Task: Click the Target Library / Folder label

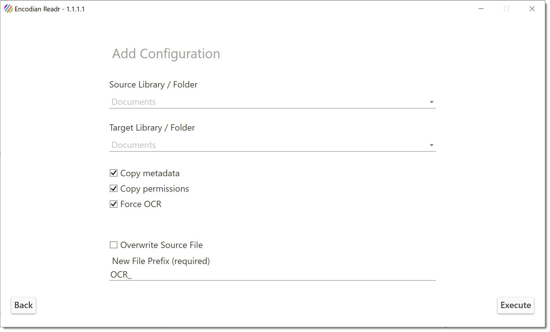Action: tap(152, 127)
